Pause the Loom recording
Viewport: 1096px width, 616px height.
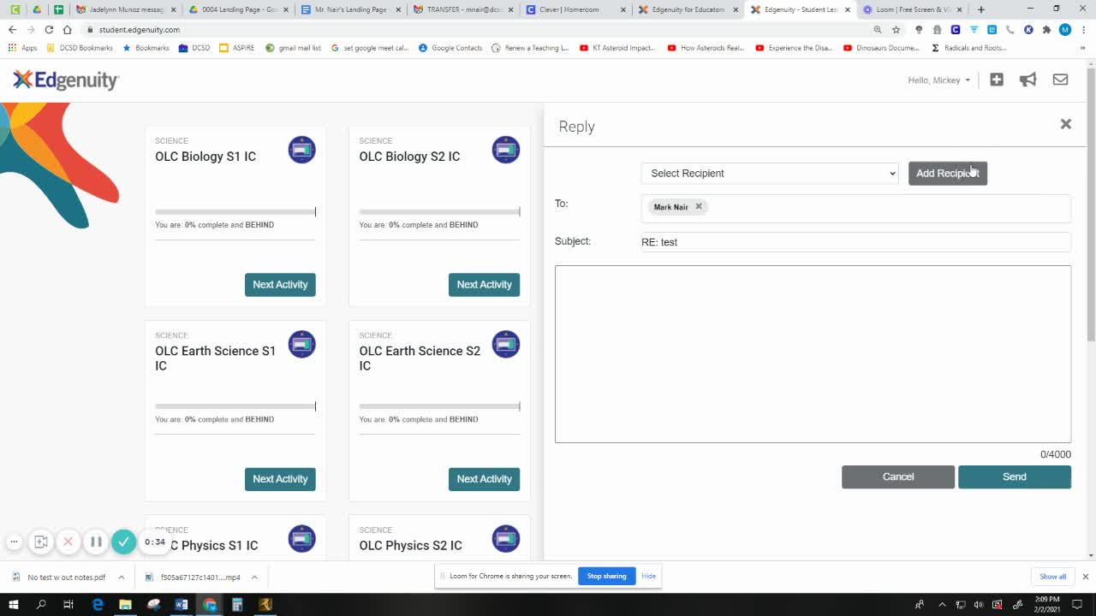click(x=96, y=542)
